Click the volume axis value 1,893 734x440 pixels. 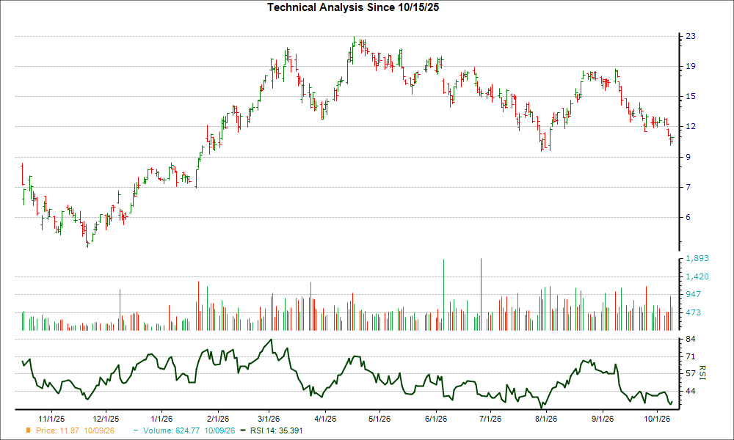pyautogui.click(x=697, y=258)
